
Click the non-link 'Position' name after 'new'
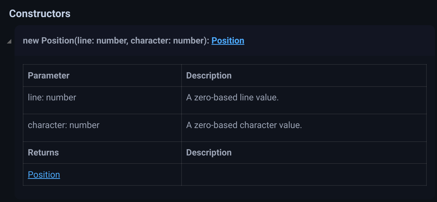[58, 41]
